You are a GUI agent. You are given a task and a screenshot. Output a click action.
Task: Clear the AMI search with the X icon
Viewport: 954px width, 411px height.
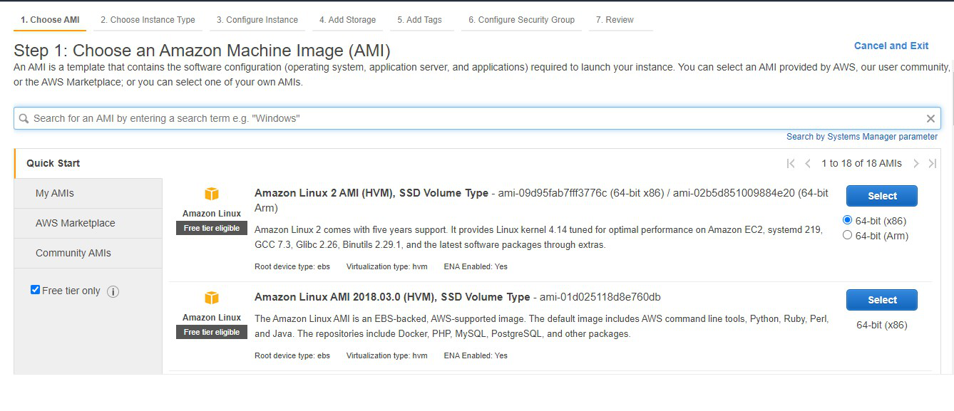coord(930,119)
